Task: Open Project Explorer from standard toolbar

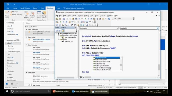Action: pyautogui.click(x=97, y=19)
